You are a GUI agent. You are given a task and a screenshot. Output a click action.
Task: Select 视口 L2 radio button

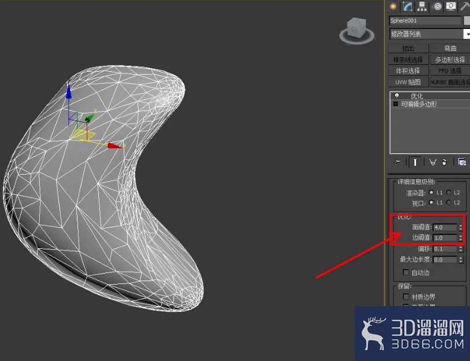[x=449, y=202]
